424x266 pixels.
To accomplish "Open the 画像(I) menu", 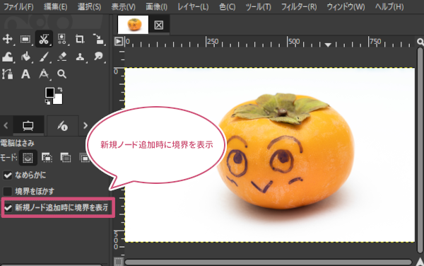I will 157,6.
